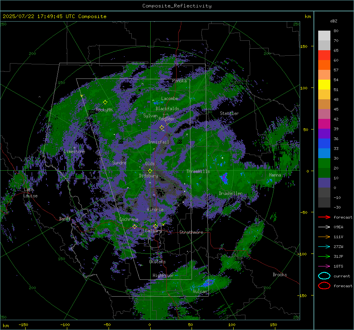The image size is (354, 330).
Task: Select the indigo 0-10 dBZ swatch
Action: point(324,182)
